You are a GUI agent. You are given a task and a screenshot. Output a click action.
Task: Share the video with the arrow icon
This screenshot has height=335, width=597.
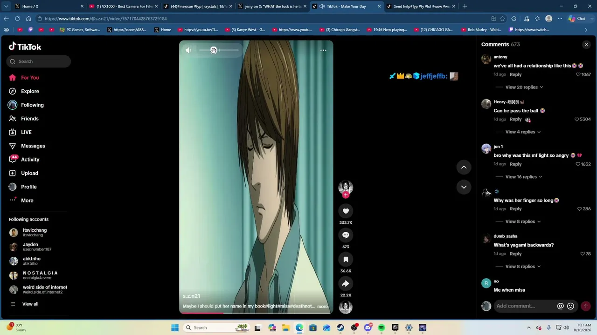(346, 284)
